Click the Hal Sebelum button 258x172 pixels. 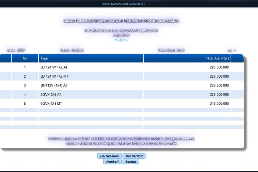pos(109,156)
